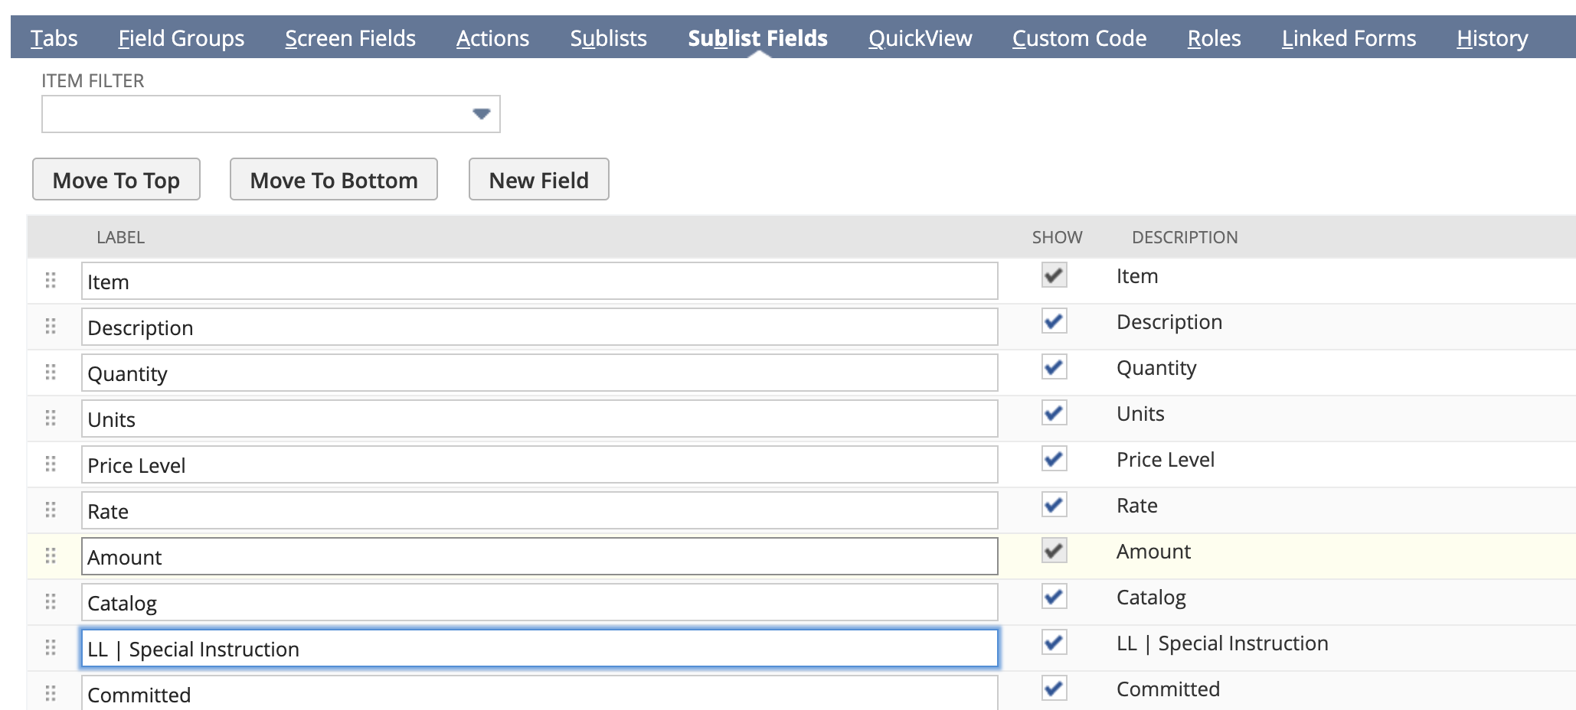This screenshot has width=1576, height=710.
Task: Switch to the Screen Fields tab
Action: 350,38
